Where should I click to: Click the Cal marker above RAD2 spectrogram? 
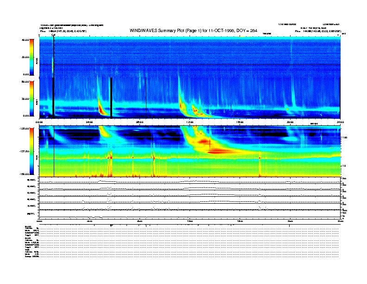(x=53, y=35)
